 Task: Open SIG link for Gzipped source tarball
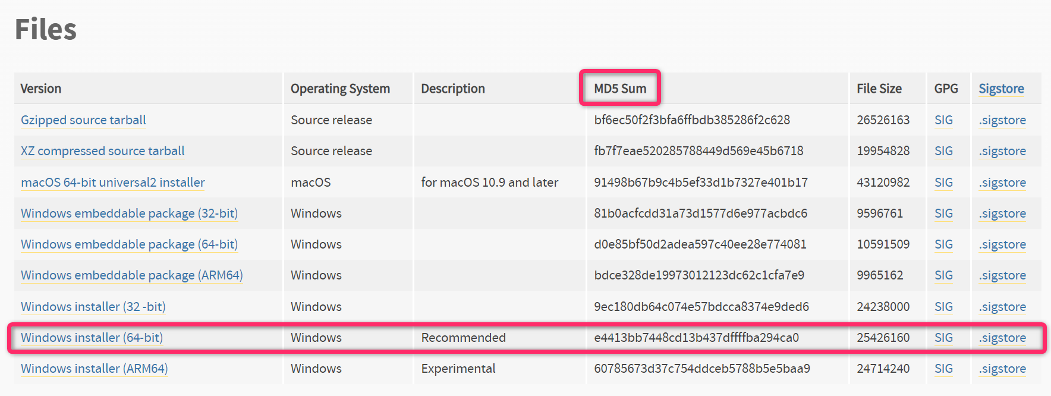pos(943,120)
